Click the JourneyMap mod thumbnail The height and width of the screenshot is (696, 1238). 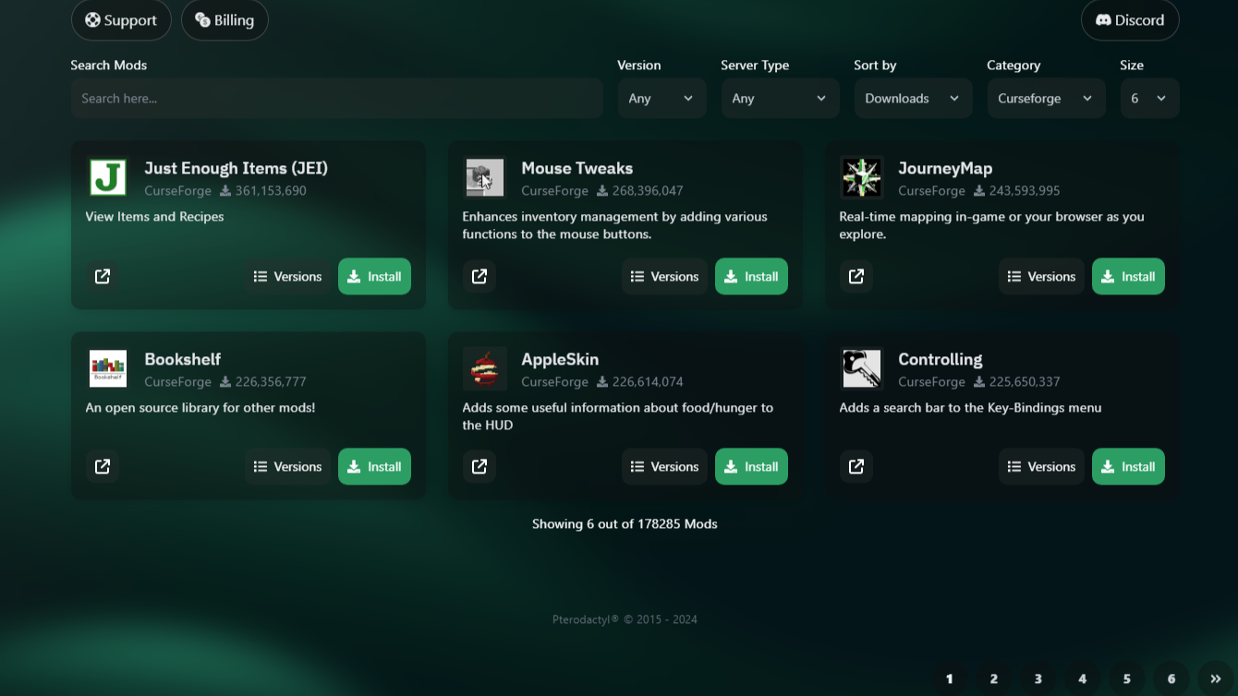click(x=861, y=178)
